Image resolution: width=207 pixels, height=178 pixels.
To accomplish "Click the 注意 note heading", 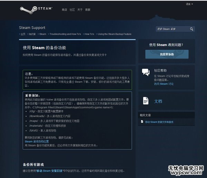I will coord(29,74).
